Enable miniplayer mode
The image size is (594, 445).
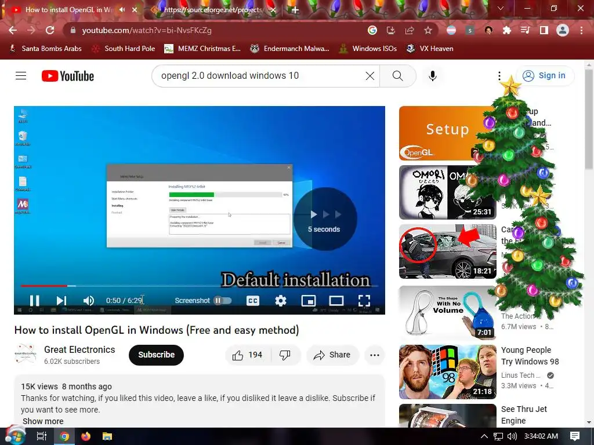point(309,301)
